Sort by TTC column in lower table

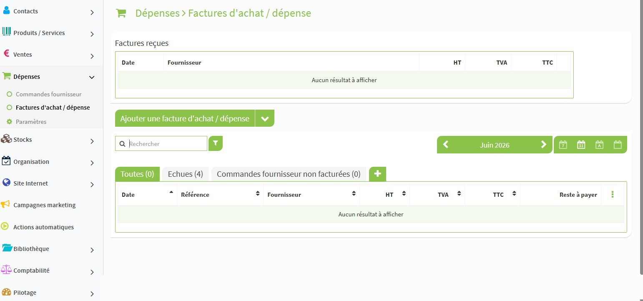point(492,195)
